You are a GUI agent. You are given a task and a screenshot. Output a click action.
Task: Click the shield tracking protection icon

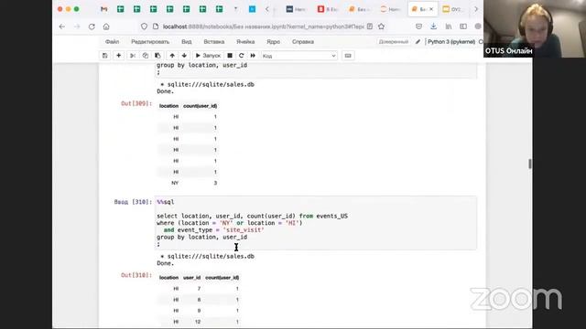tap(145, 27)
